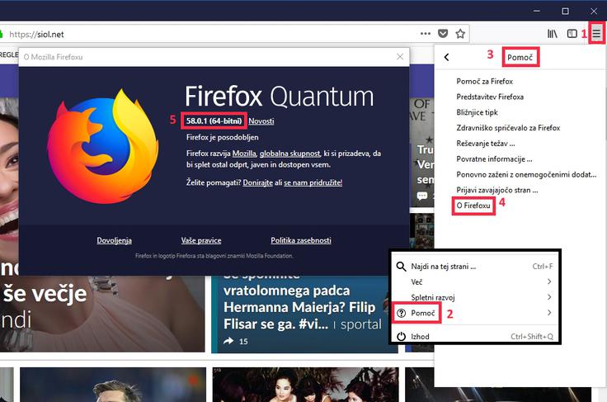Open Bližnjice tipk menu entry
This screenshot has width=607, height=402.
click(x=477, y=112)
